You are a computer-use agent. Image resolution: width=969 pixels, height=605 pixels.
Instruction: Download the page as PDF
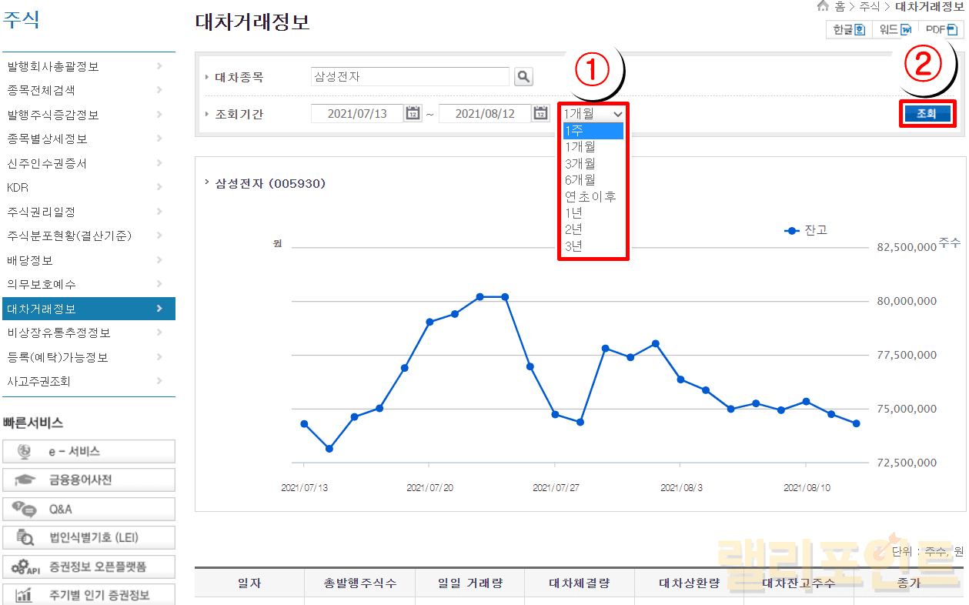click(x=941, y=30)
